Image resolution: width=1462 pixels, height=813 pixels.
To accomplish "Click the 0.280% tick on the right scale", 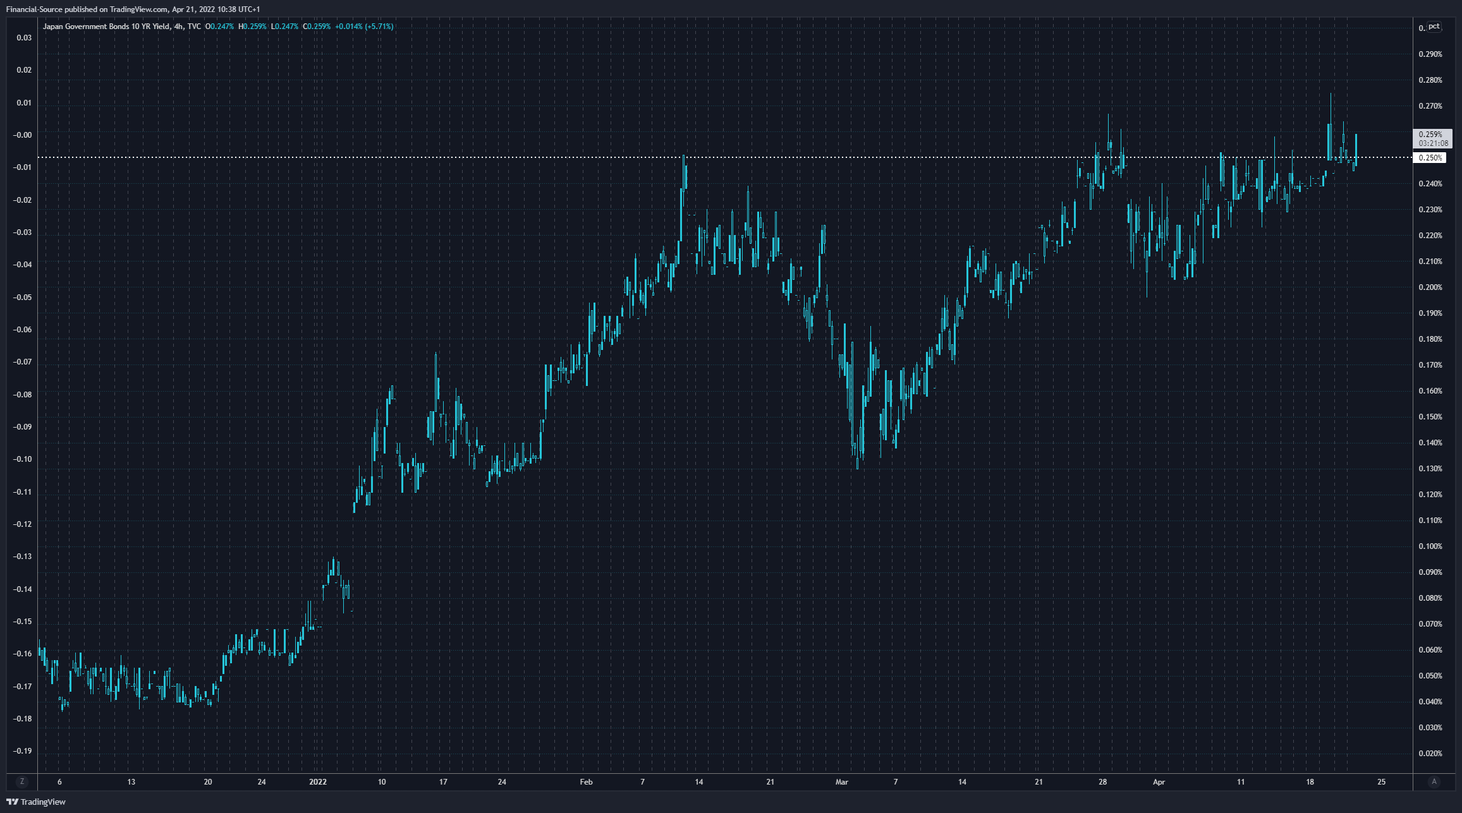I will (x=1430, y=80).
